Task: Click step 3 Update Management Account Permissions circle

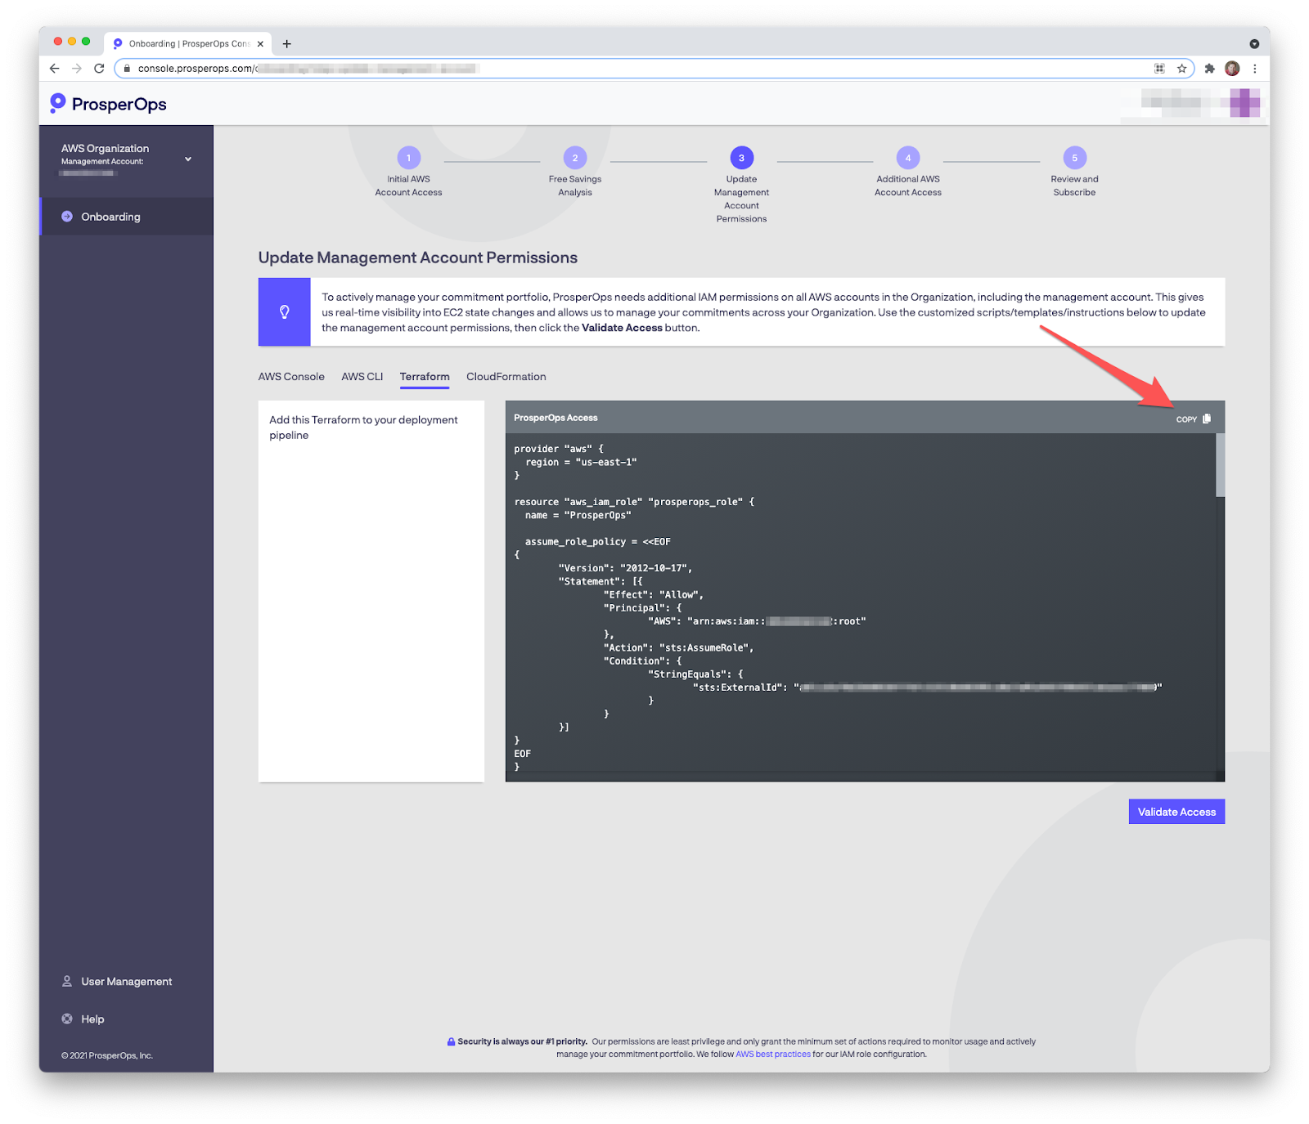Action: (x=742, y=158)
